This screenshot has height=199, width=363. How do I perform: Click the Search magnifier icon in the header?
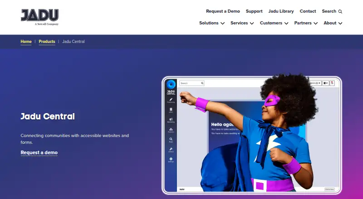[x=340, y=12]
